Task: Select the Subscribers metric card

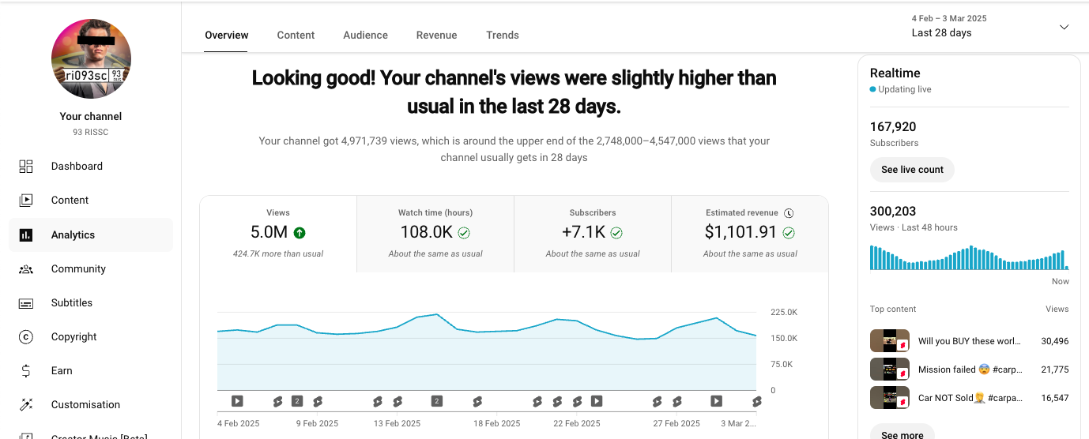Action: click(x=593, y=234)
